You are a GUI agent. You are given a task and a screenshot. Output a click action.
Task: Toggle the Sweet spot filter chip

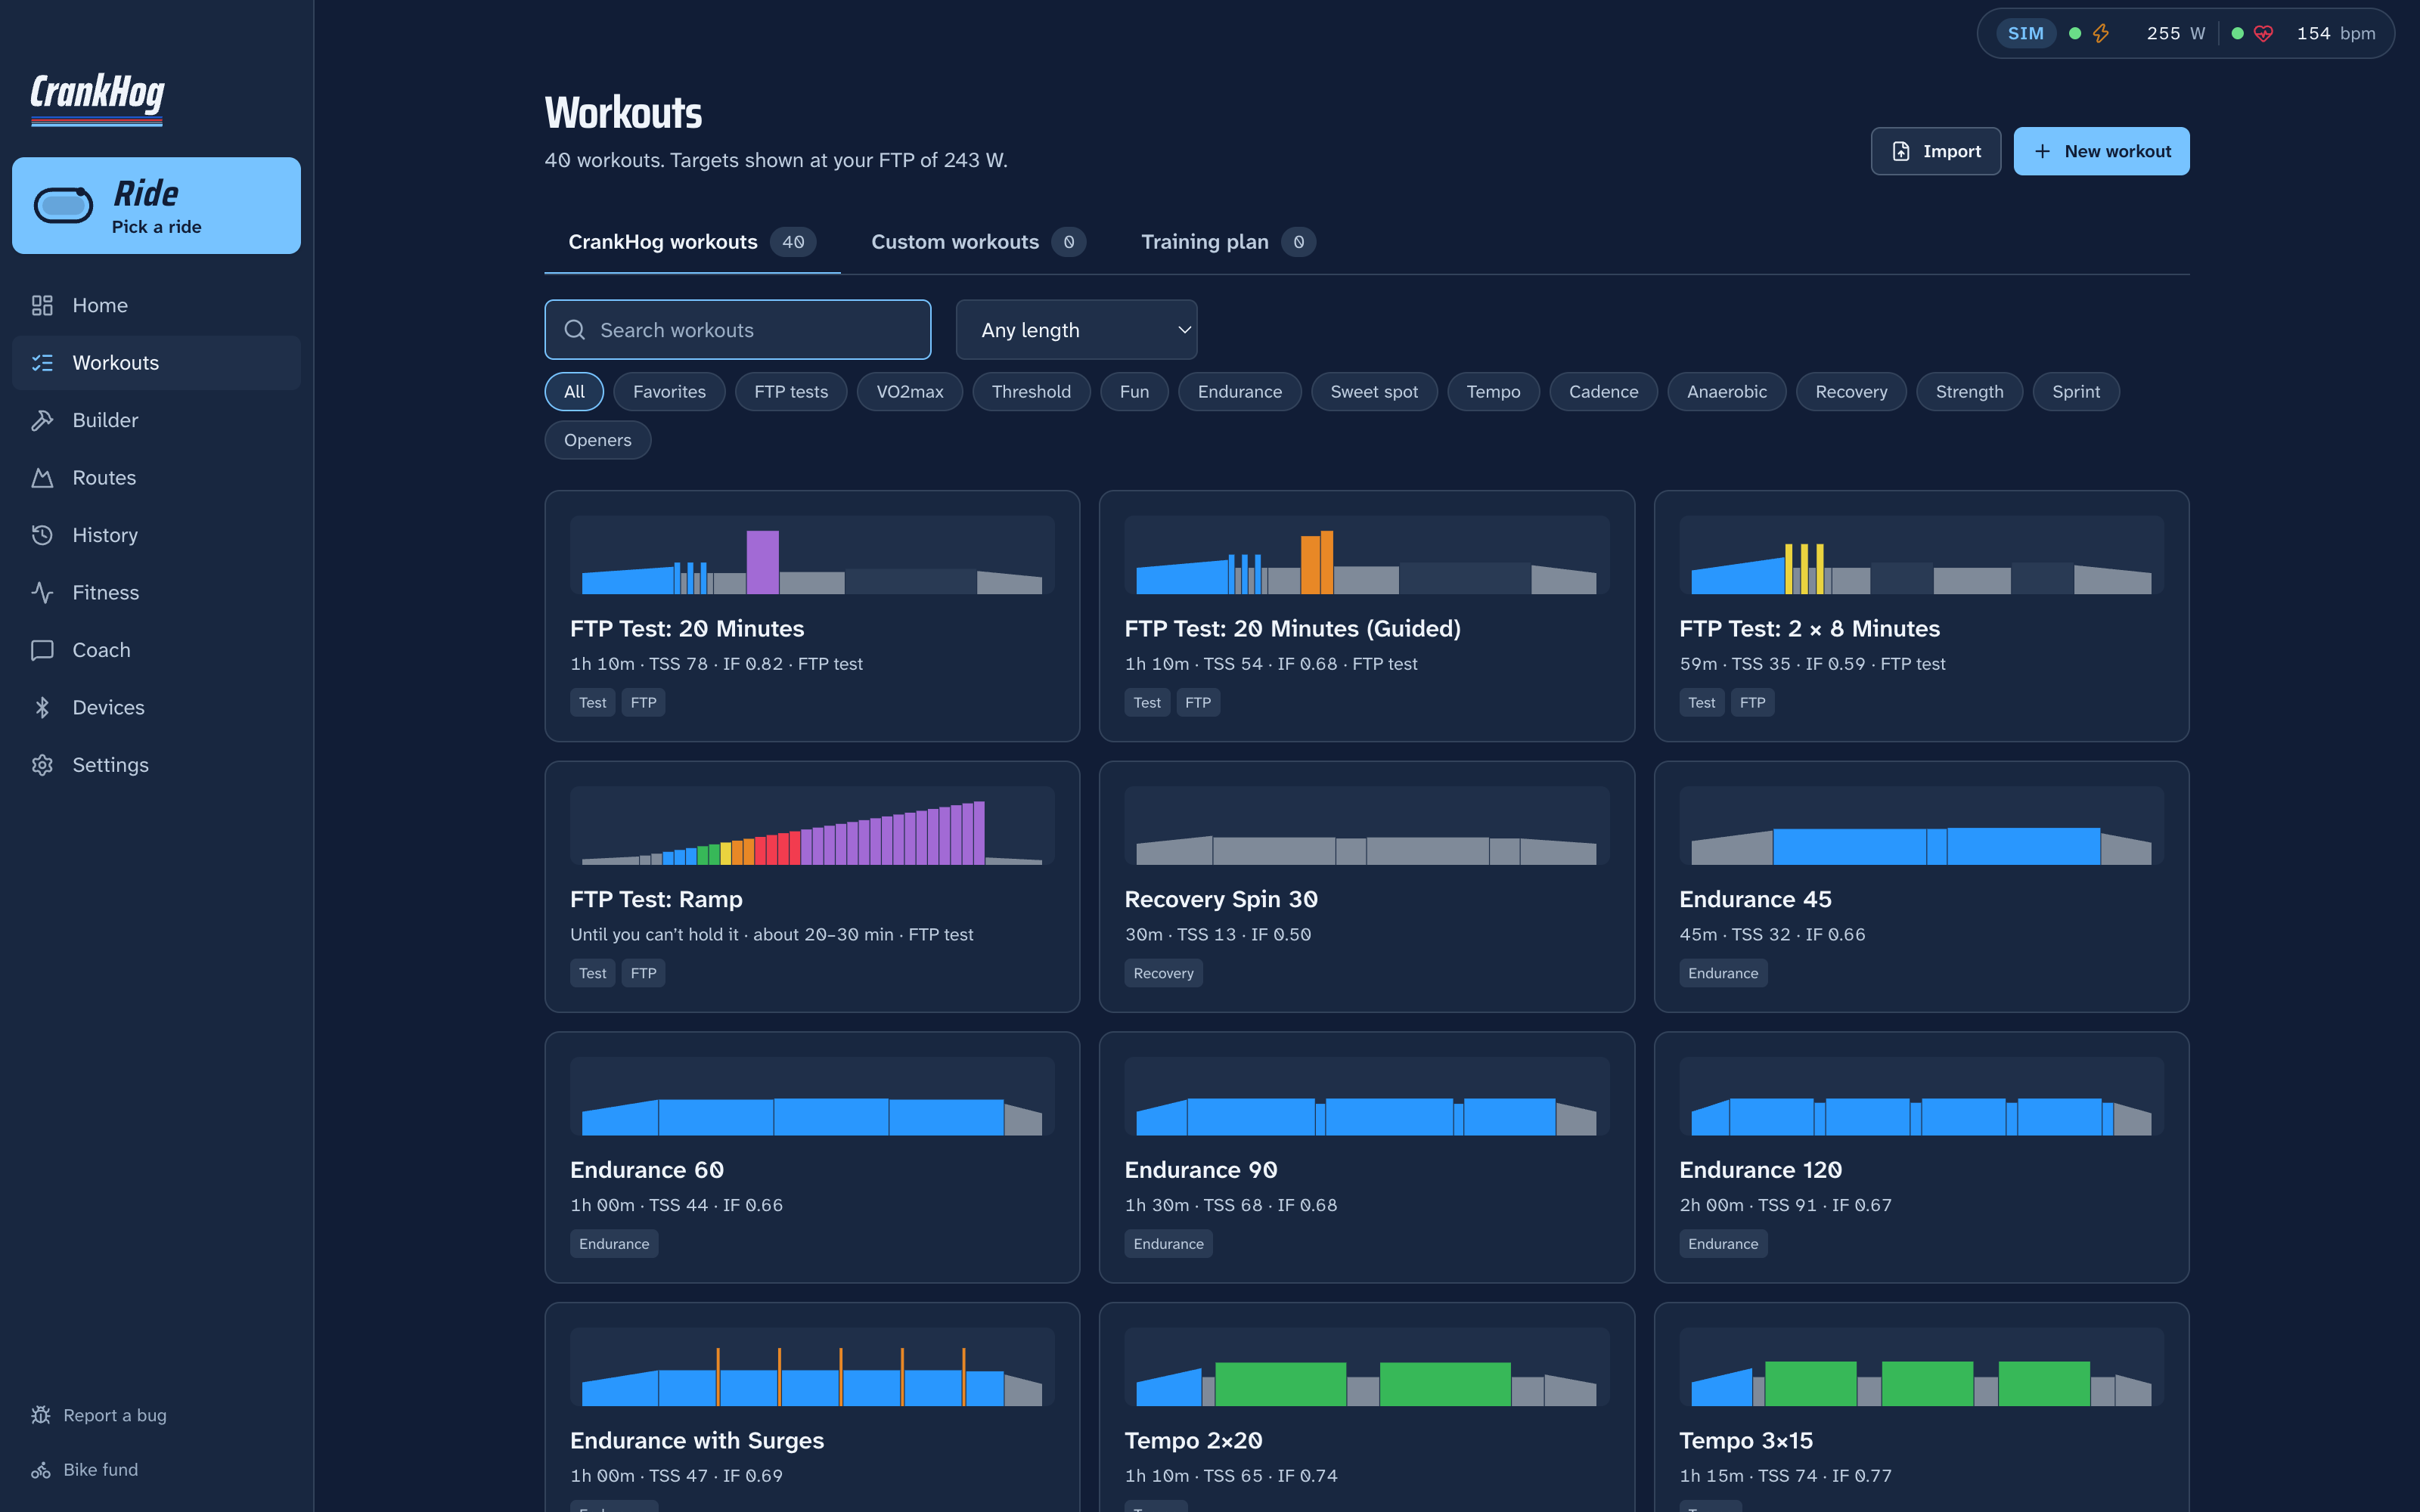point(1374,392)
